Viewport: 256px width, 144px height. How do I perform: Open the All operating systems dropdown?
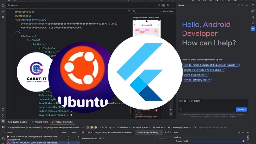(x=179, y=127)
